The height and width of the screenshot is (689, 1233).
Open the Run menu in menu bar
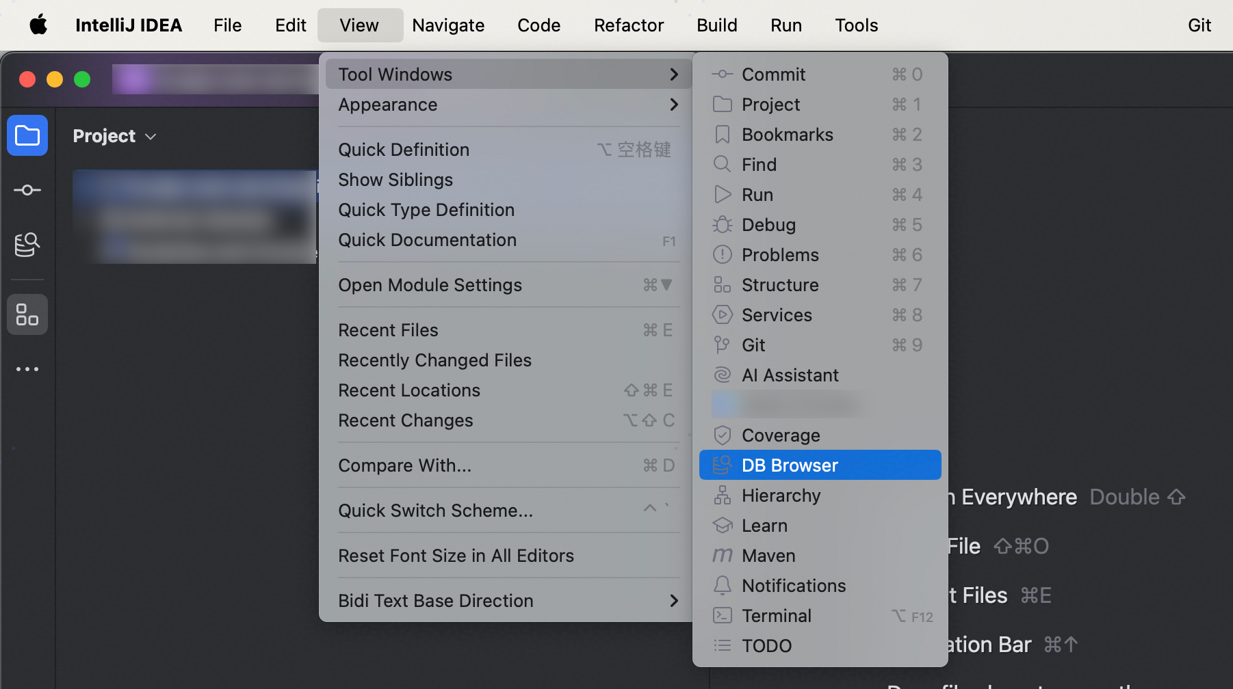pyautogui.click(x=786, y=25)
